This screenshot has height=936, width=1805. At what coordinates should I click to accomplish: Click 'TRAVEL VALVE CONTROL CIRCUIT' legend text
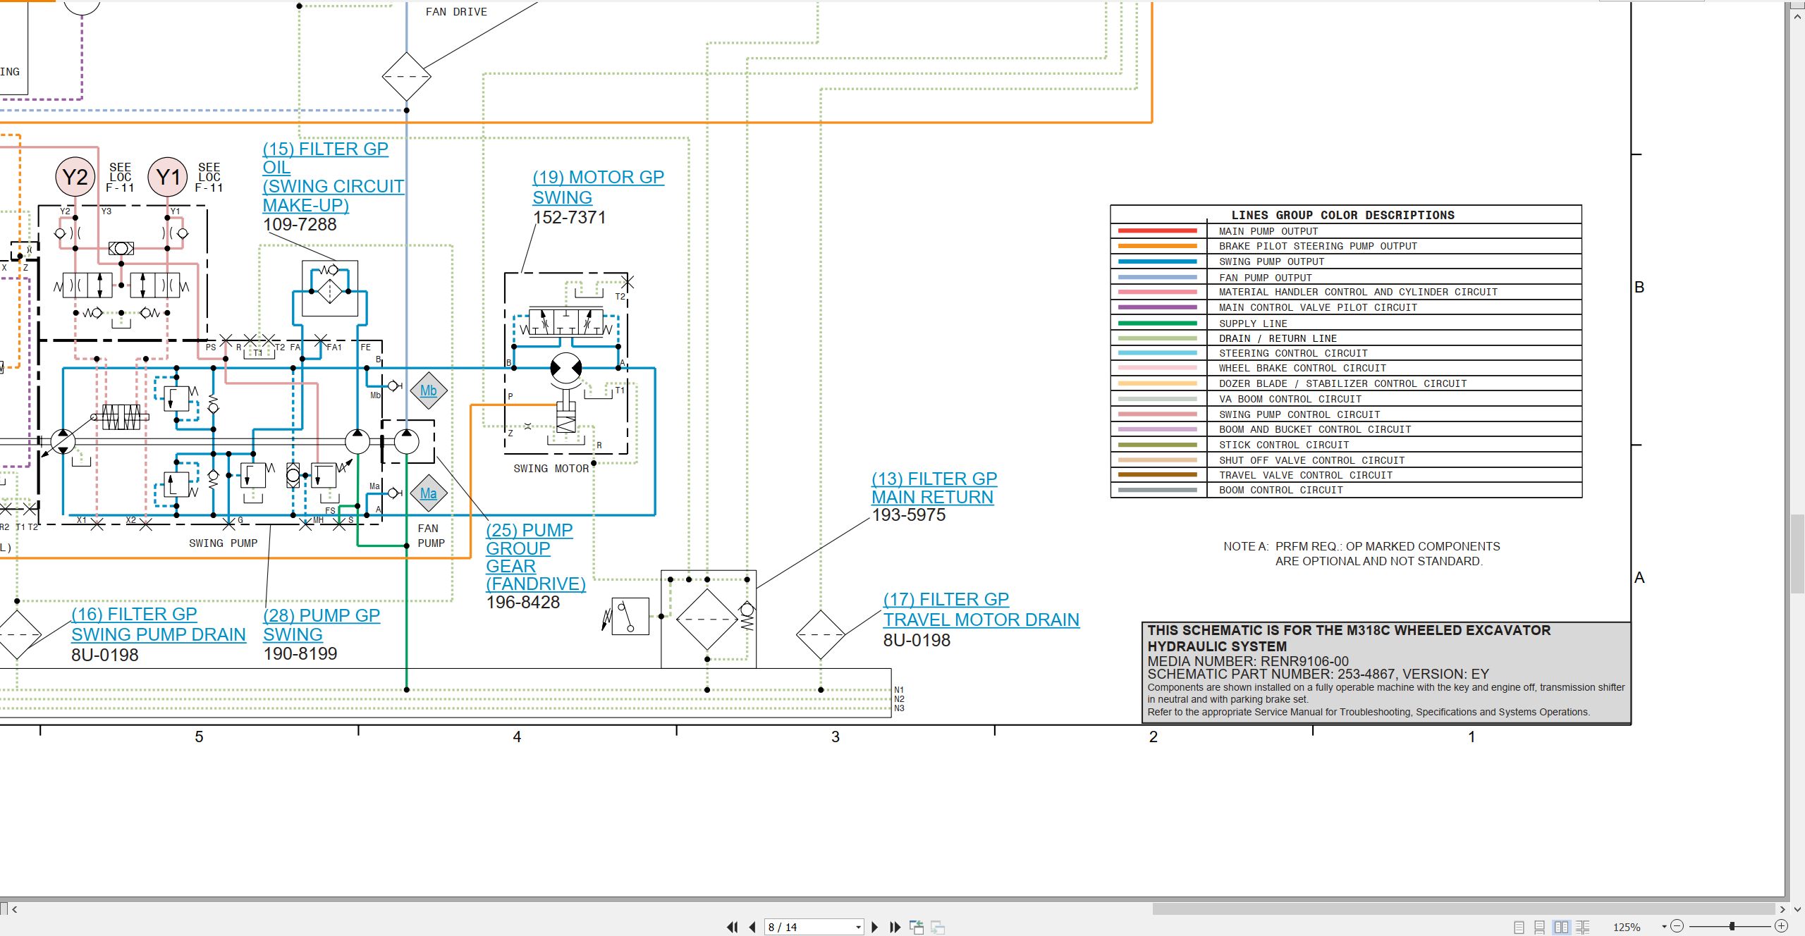point(1306,475)
